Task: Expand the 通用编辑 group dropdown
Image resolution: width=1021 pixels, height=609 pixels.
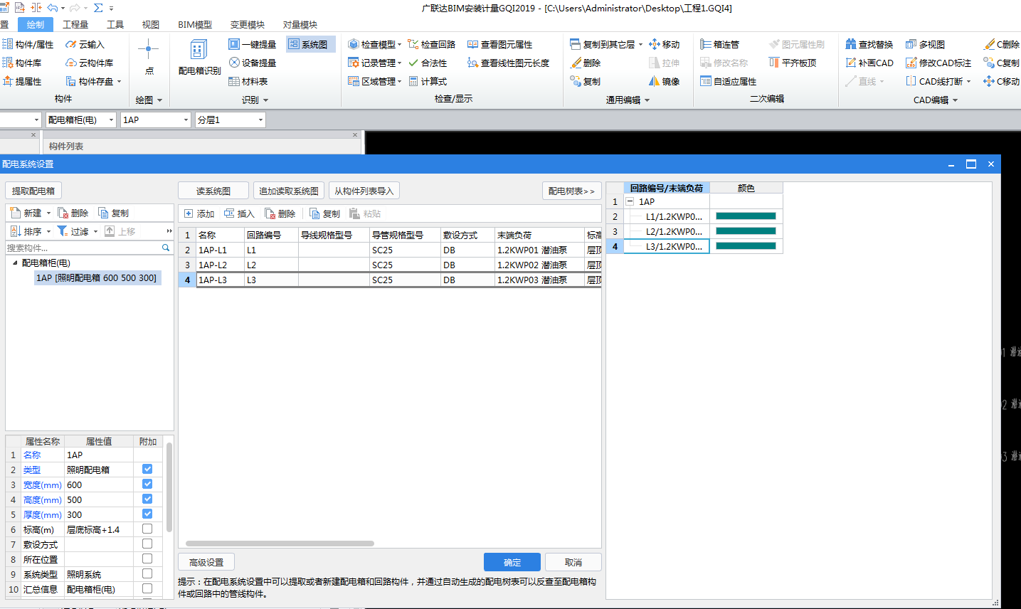Action: point(647,100)
